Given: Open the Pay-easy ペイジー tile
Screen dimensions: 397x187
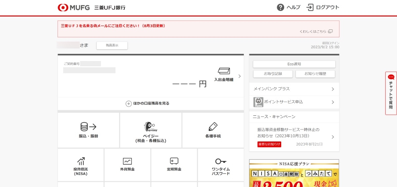Looking at the screenshot, I should (151, 130).
